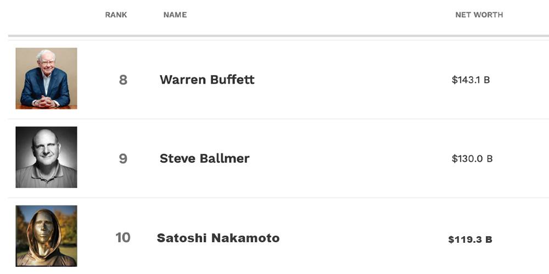The image size is (549, 274).
Task: Sort by the RANK column header
Action: pos(116,15)
